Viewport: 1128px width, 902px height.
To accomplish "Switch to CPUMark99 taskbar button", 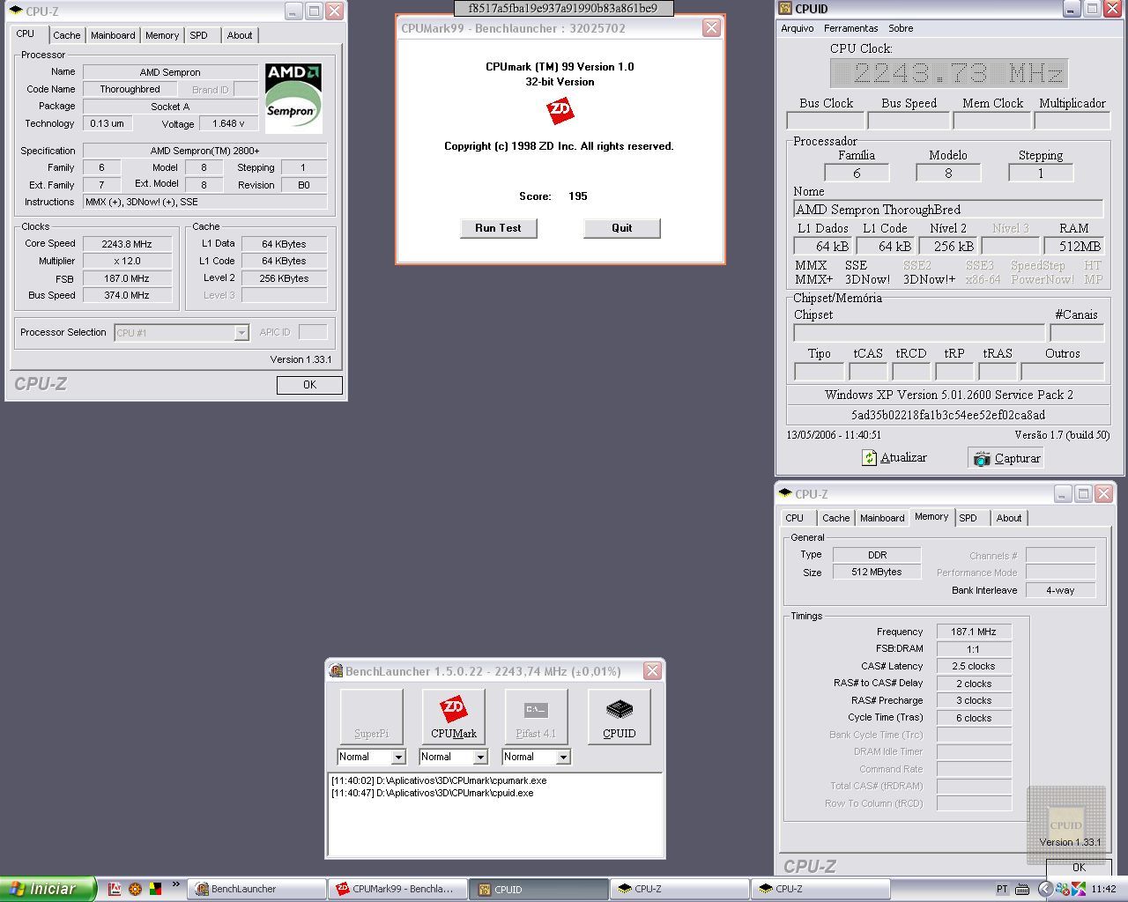I will pos(397,889).
